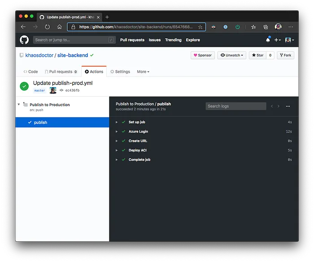This screenshot has width=314, height=262.
Task: Open the notifications bell
Action: coord(268,40)
